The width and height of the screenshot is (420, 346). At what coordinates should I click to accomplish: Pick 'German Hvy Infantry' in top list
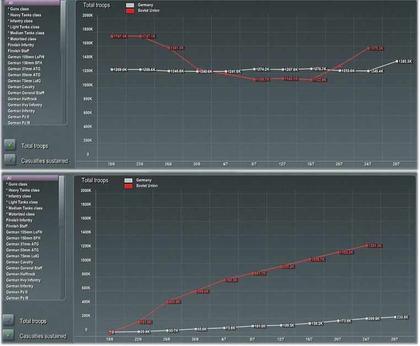[x=25, y=105]
